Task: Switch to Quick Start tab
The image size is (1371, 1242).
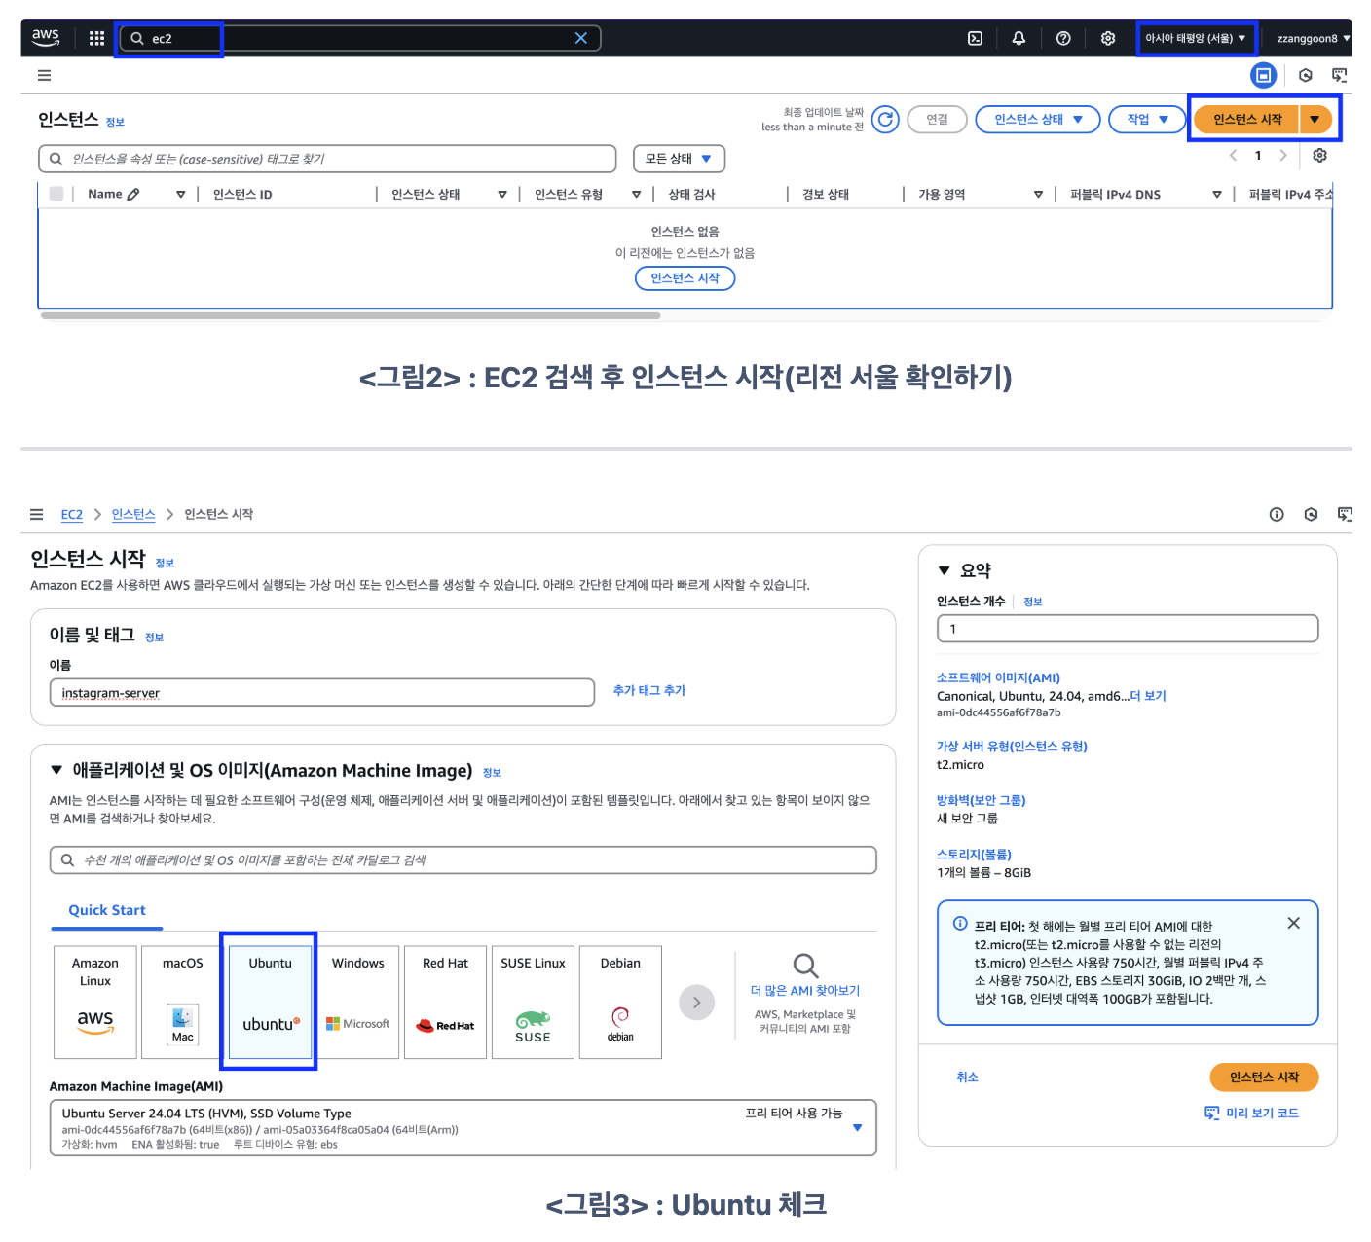Action: (x=107, y=910)
